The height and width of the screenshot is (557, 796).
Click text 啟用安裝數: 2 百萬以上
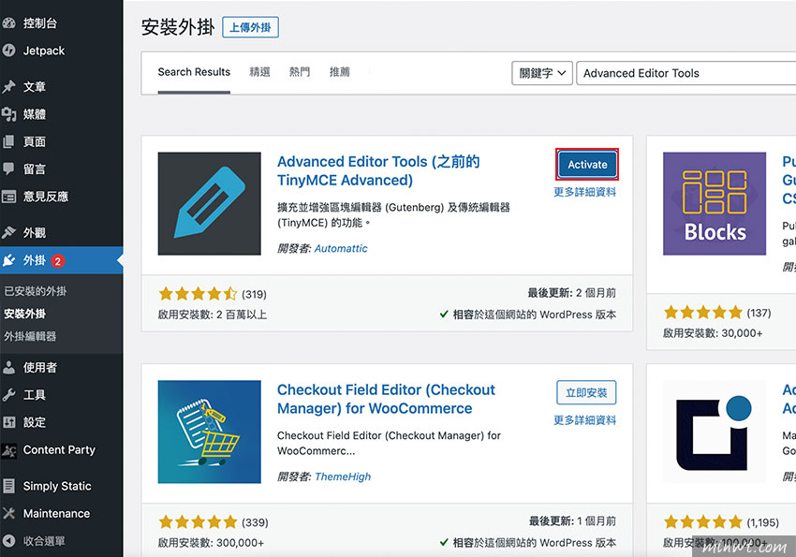click(x=213, y=315)
